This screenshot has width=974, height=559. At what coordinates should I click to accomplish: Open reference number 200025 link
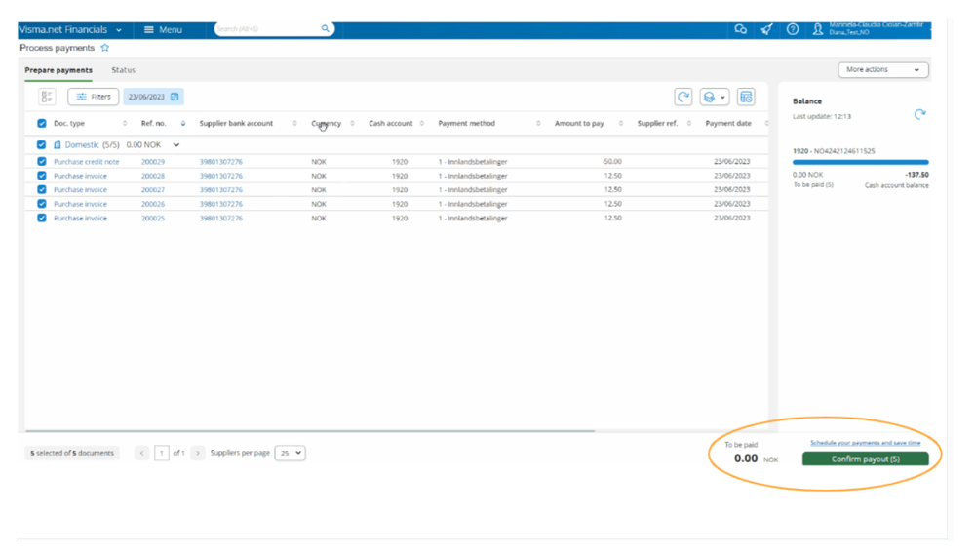click(x=153, y=219)
